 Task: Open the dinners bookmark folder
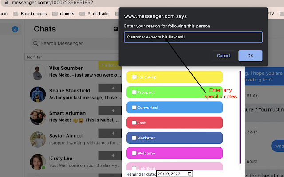click(63, 14)
